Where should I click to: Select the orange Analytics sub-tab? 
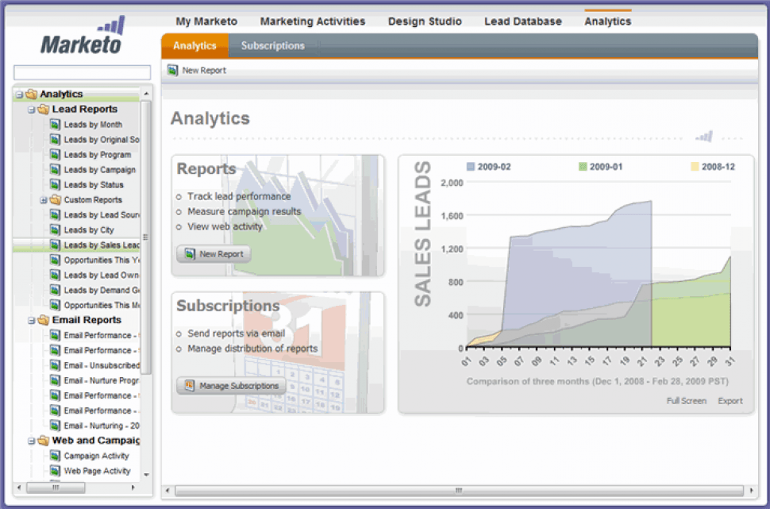click(195, 46)
